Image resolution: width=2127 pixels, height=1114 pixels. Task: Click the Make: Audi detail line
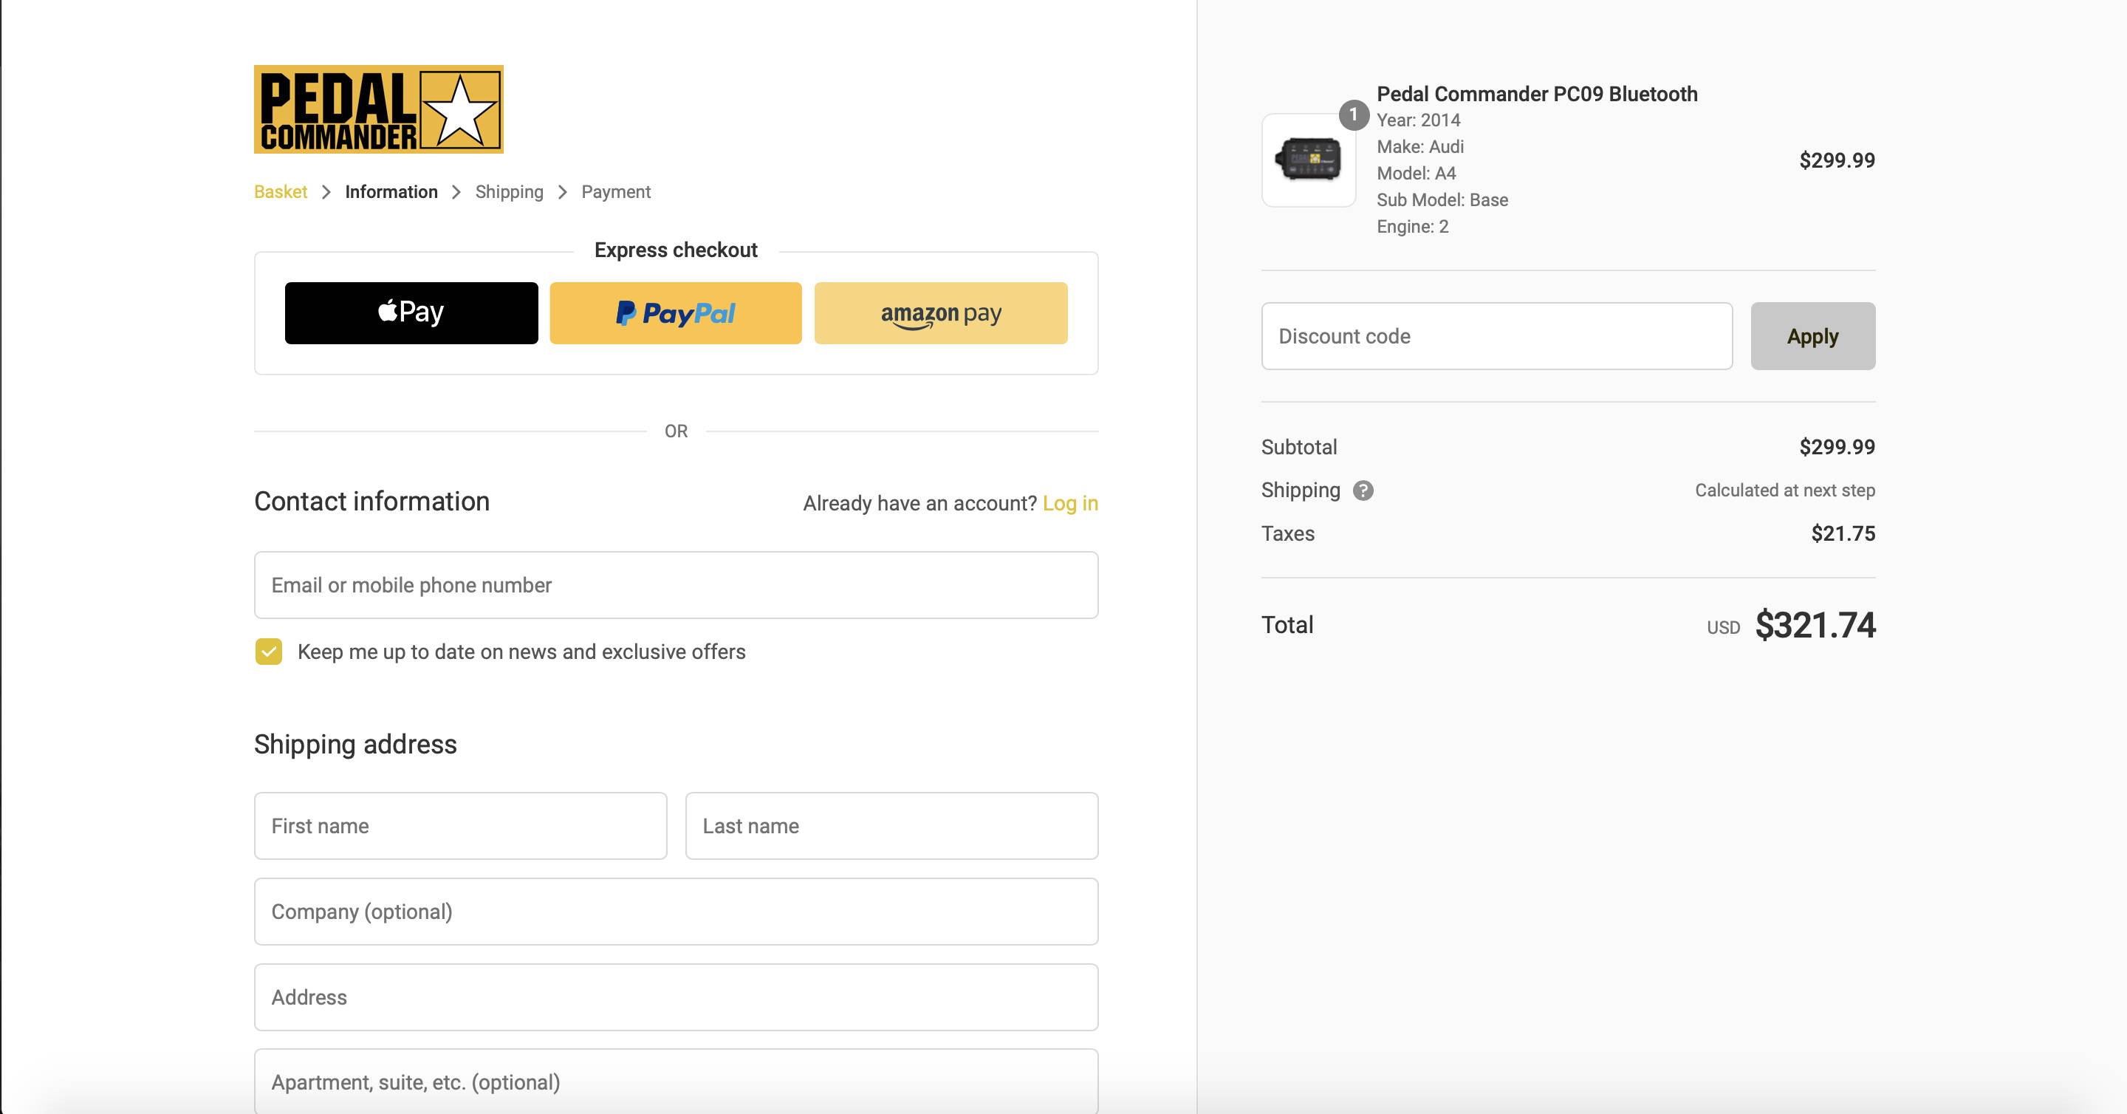(1420, 147)
